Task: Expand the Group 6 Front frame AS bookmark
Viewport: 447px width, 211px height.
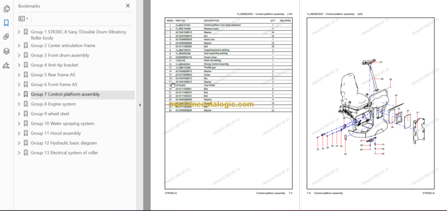Action: click(x=19, y=85)
